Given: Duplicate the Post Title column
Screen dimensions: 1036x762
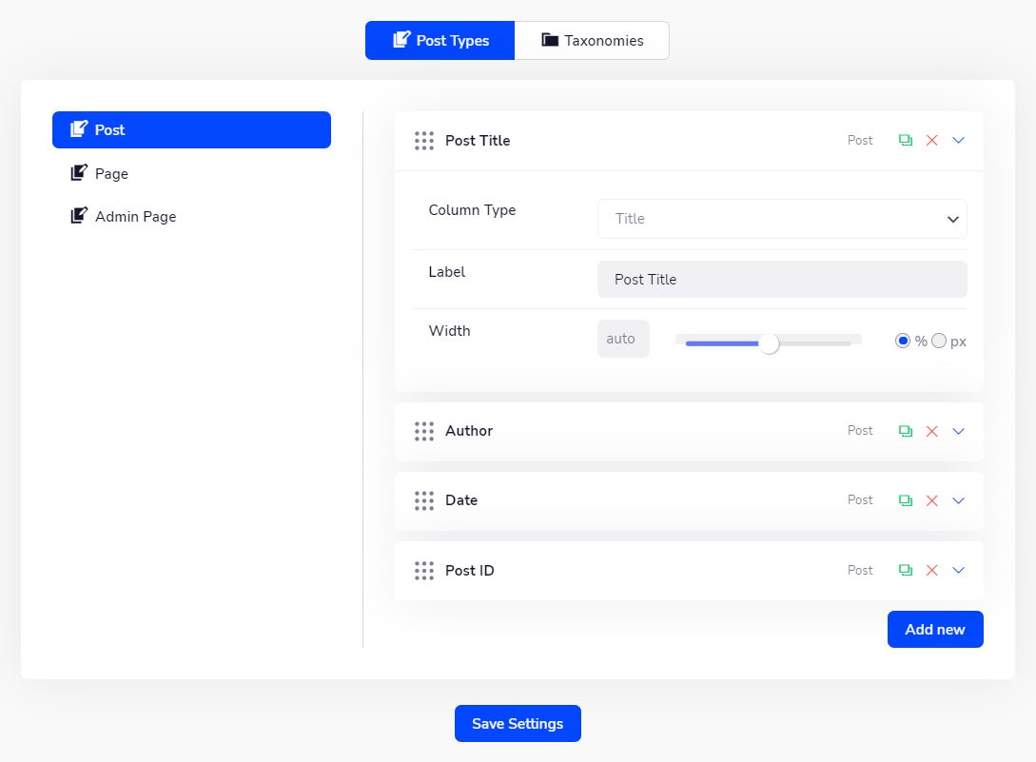Looking at the screenshot, I should (x=905, y=141).
